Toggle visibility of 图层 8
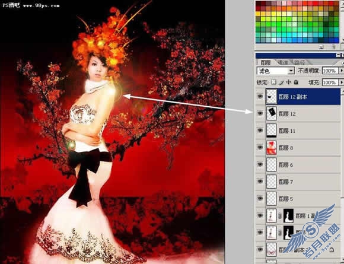344x264 pixels. [260, 147]
